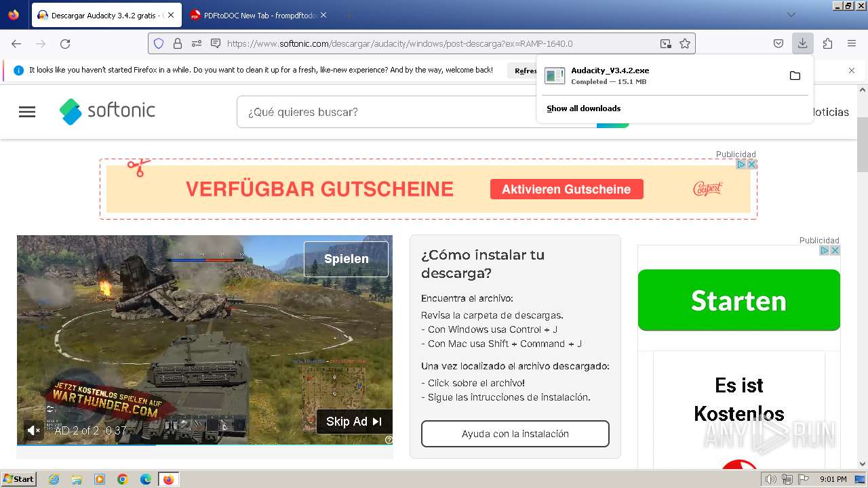Click the blue info icon in notification bar
The image size is (868, 488).
[x=18, y=70]
